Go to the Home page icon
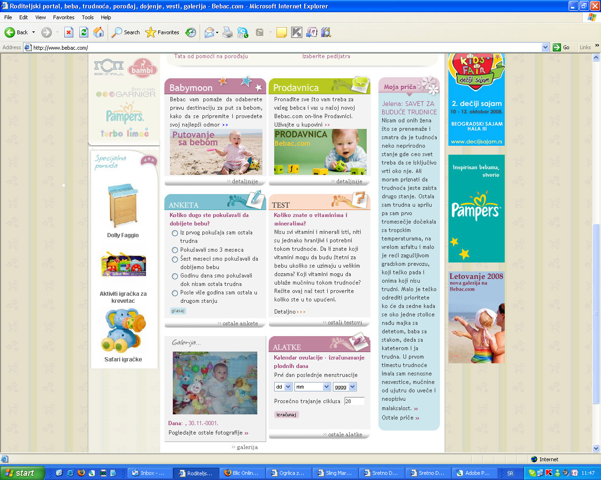The width and height of the screenshot is (601, 480). (99, 32)
